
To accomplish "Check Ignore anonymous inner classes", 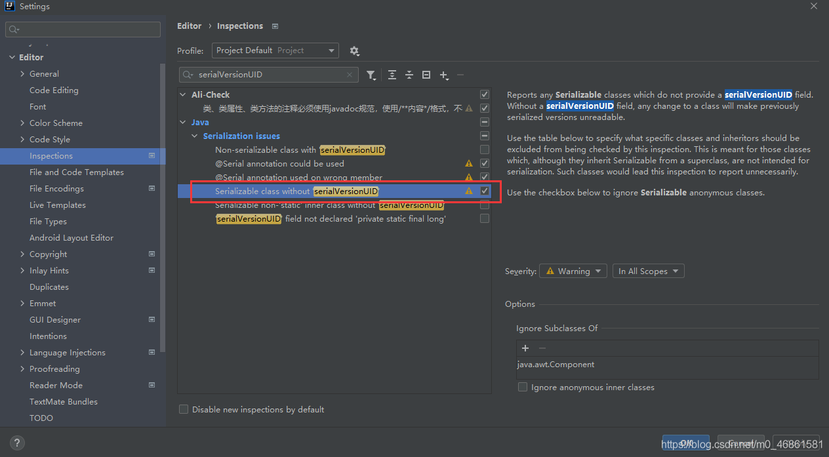I will [523, 387].
